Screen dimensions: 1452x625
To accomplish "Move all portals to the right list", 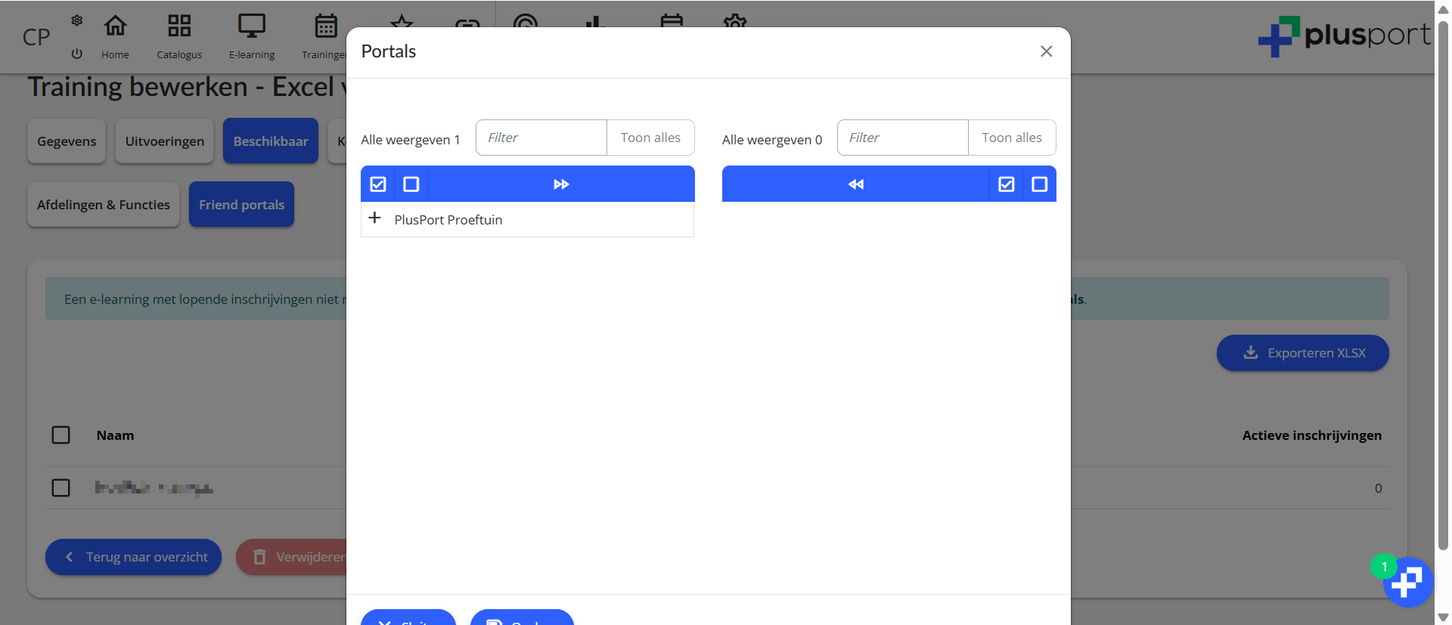I will pyautogui.click(x=561, y=184).
